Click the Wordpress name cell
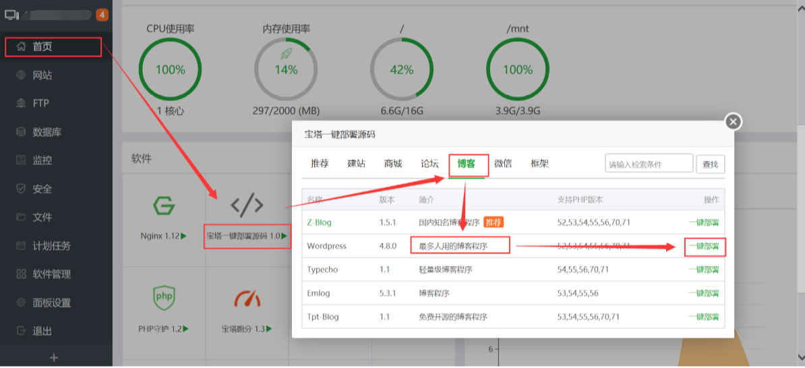 (326, 246)
